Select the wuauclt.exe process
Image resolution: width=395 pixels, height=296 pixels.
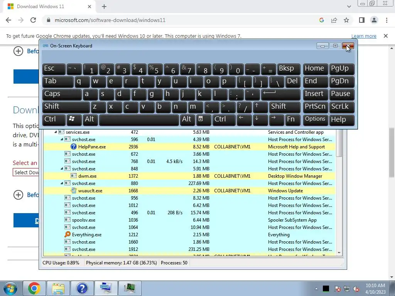(x=189, y=190)
